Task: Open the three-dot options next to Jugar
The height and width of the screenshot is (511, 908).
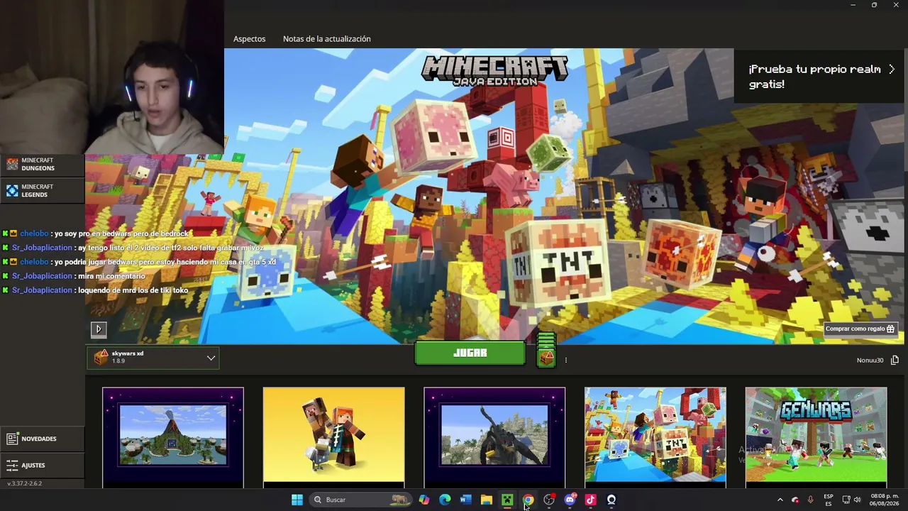Action: pos(565,361)
